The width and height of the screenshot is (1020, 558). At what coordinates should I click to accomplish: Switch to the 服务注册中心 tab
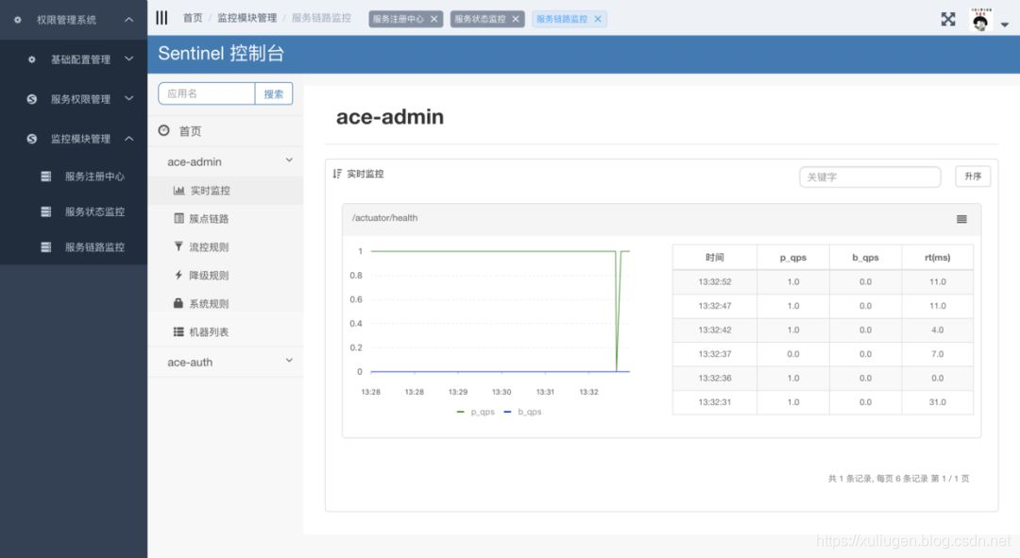point(399,18)
